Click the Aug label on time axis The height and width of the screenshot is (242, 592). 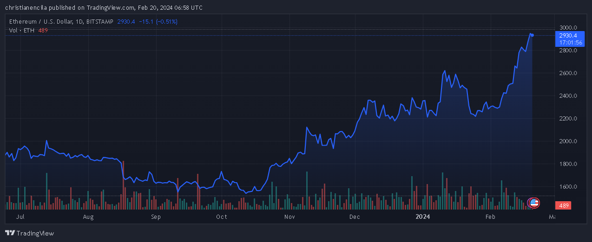(88, 217)
